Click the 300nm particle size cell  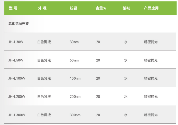click(x=75, y=115)
